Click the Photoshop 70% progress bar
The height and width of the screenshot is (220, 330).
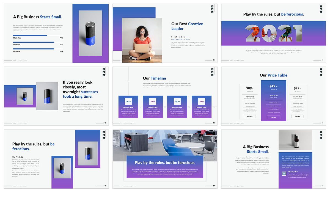coord(30,35)
